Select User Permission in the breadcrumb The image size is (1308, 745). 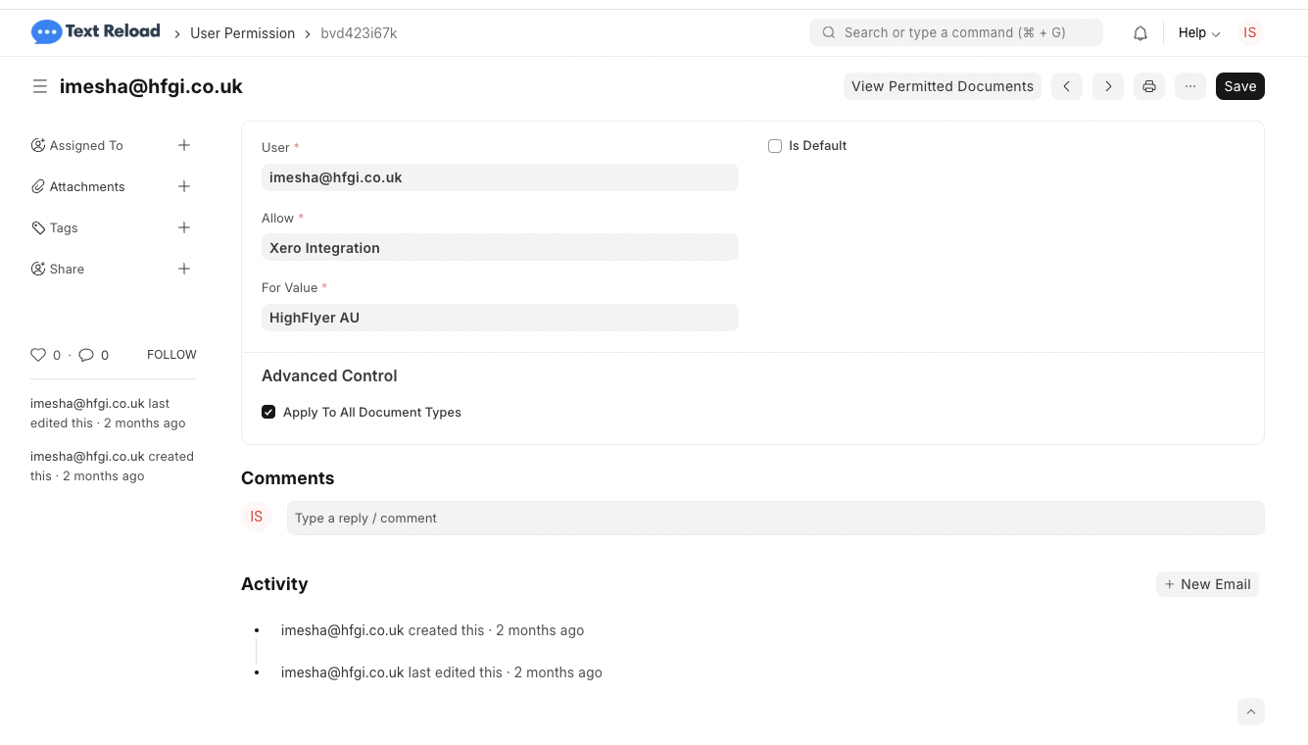(x=242, y=32)
